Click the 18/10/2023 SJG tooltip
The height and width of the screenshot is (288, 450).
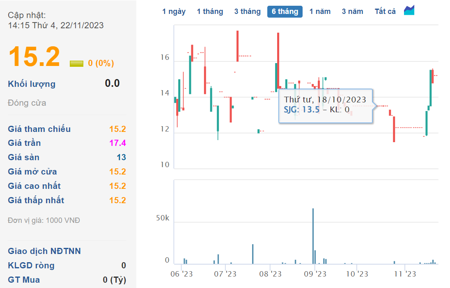click(325, 105)
